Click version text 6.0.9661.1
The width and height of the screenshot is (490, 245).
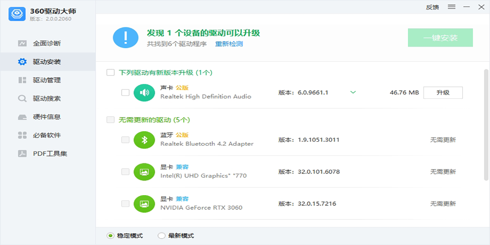(x=313, y=93)
